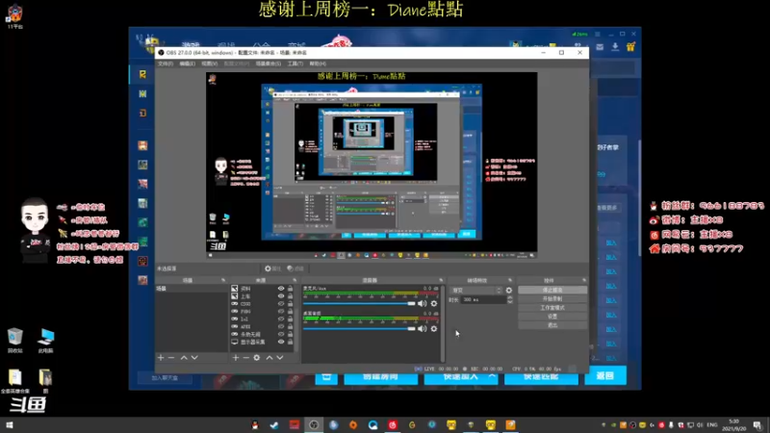Expand the 快速加入 arrow in the background window

492,376
